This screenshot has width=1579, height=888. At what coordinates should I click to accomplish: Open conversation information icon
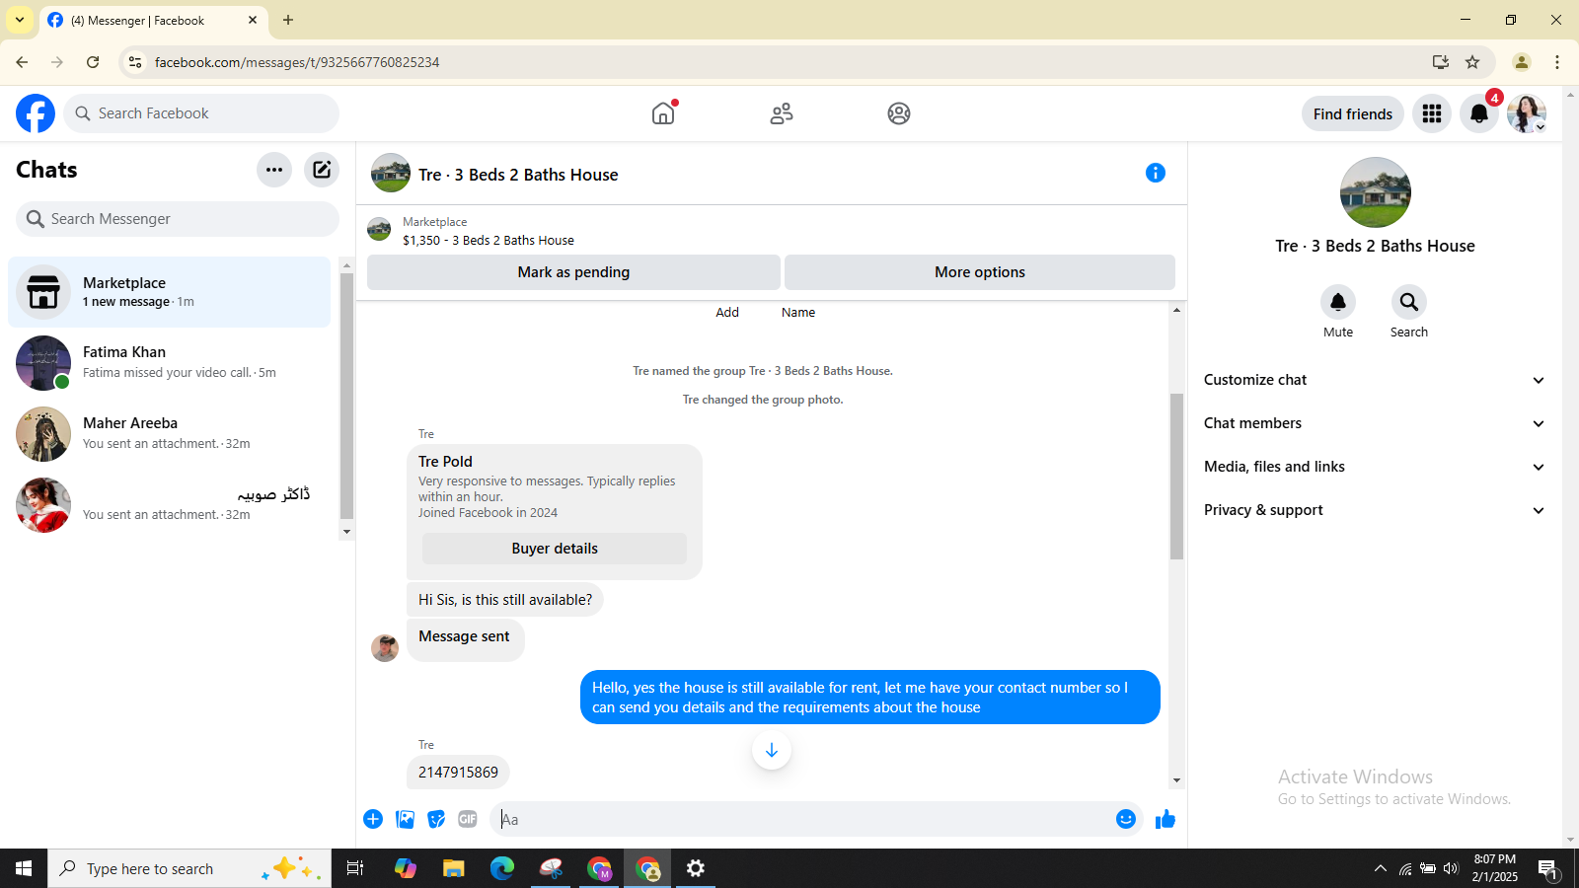(1156, 173)
